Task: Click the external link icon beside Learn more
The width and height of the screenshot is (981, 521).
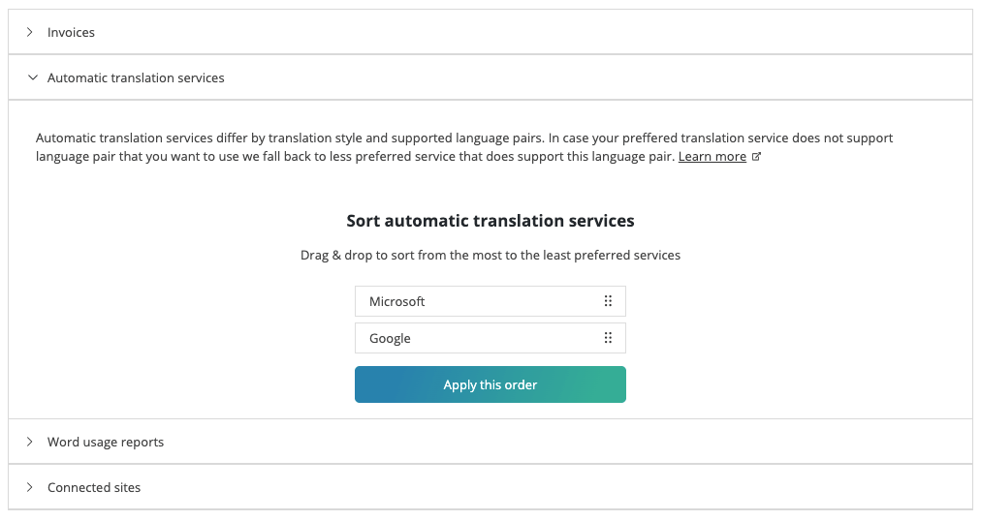Action: [756, 157]
